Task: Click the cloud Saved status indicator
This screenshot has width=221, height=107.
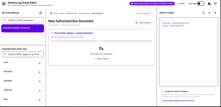Action: 181,4
